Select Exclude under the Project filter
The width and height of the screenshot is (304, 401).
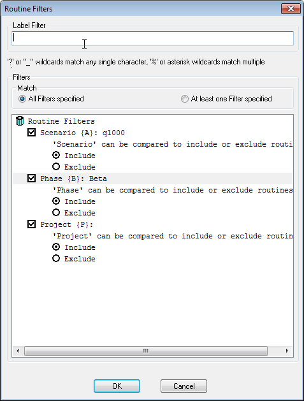[56, 258]
